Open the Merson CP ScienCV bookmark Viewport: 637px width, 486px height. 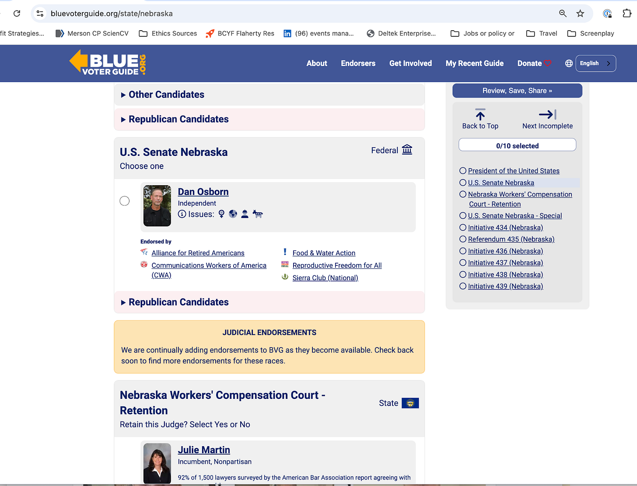[x=92, y=33]
